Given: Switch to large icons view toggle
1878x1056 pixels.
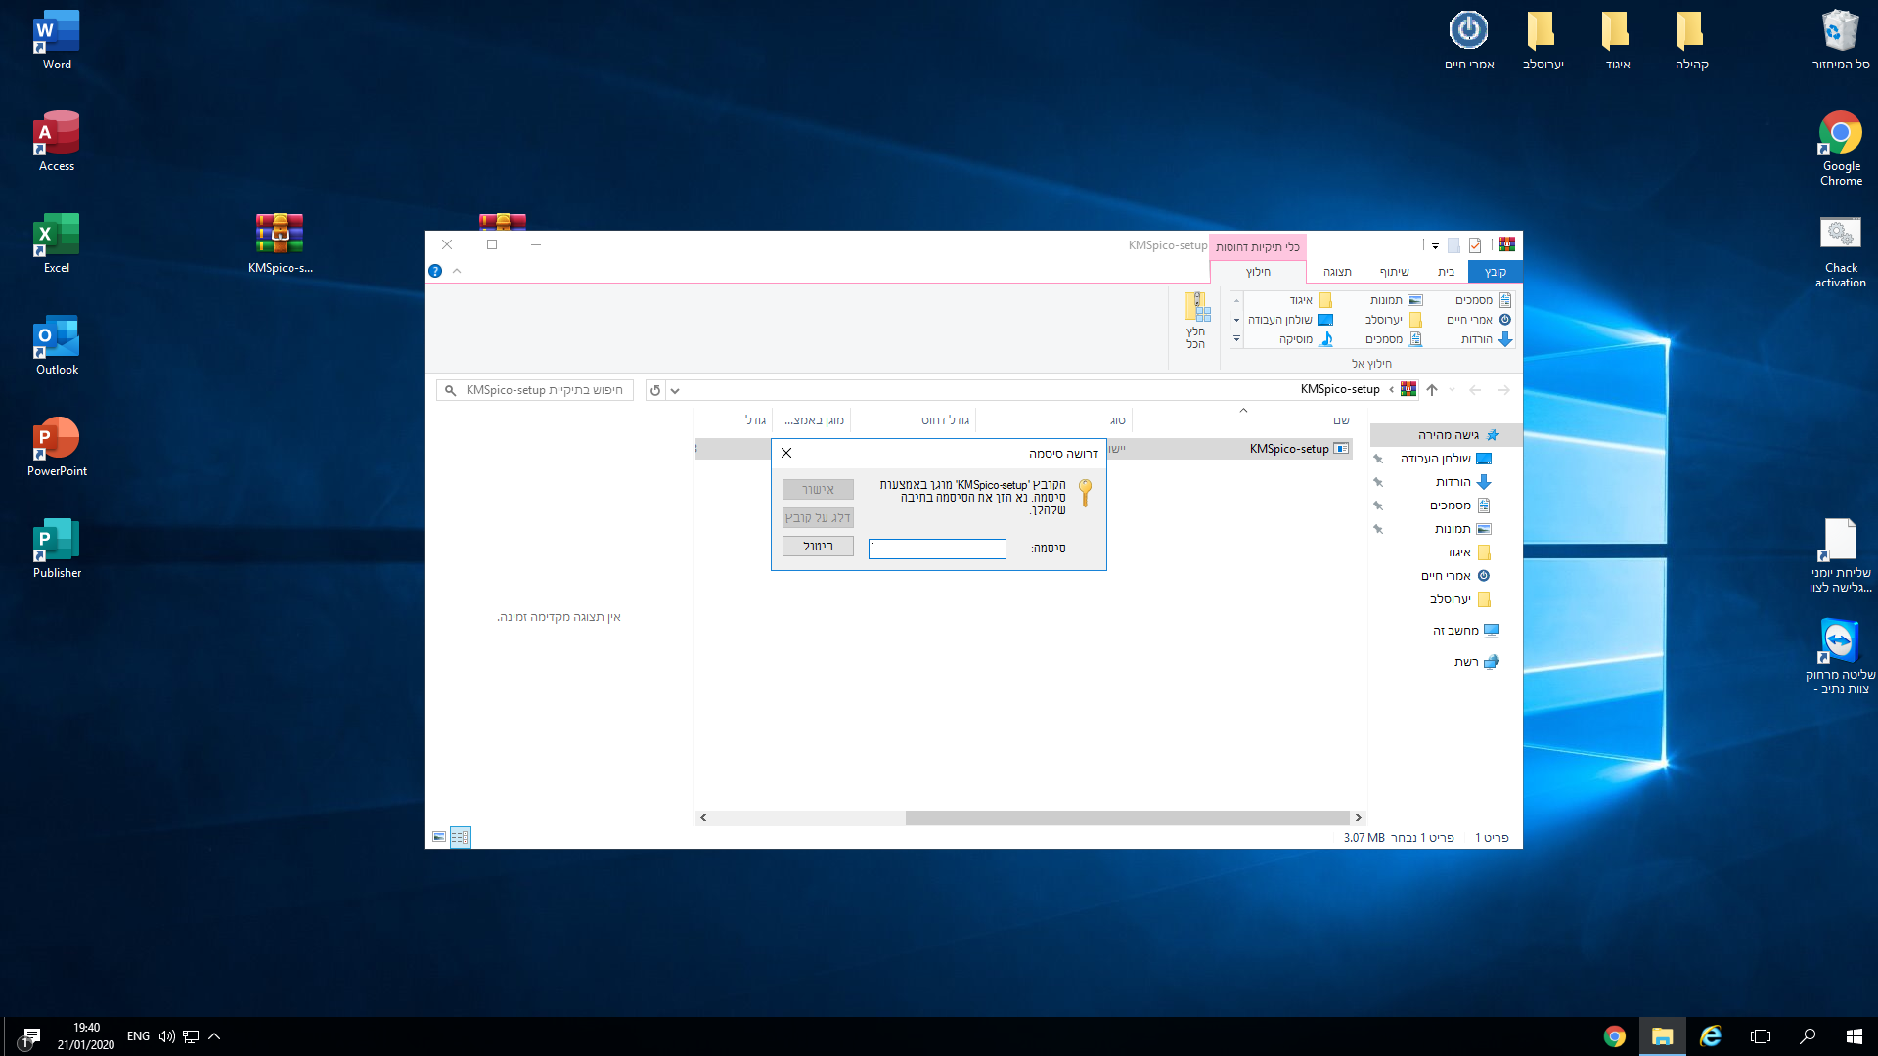Looking at the screenshot, I should [x=439, y=837].
